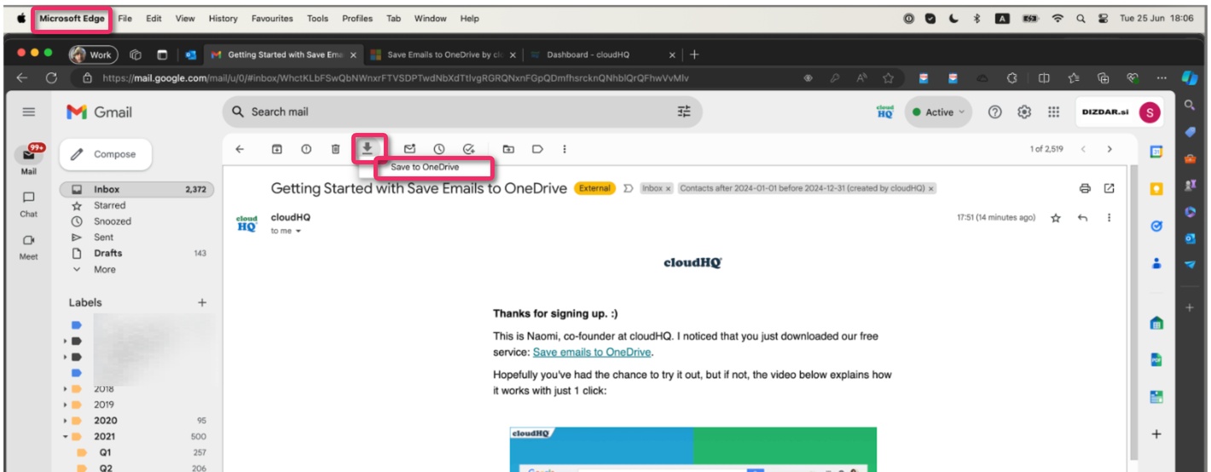This screenshot has width=1211, height=472.
Task: Open Edge Profiles menu
Action: pyautogui.click(x=357, y=18)
